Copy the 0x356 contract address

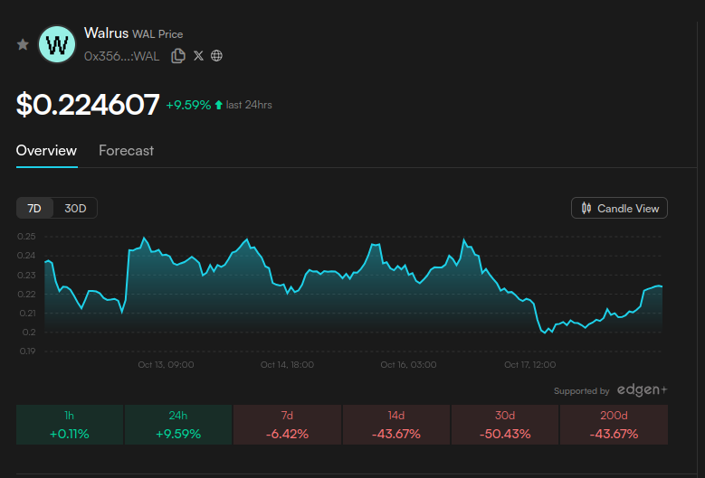click(x=178, y=56)
